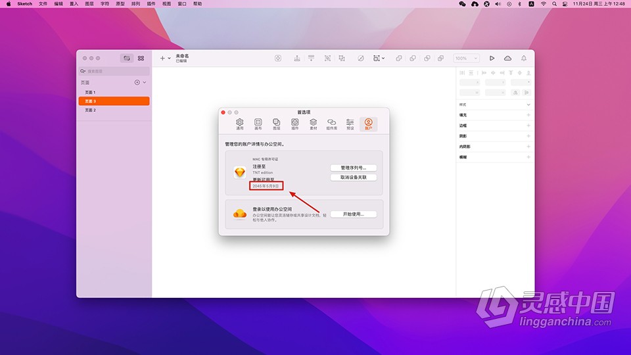Click the Create Symbol toolbar icon

(278, 59)
